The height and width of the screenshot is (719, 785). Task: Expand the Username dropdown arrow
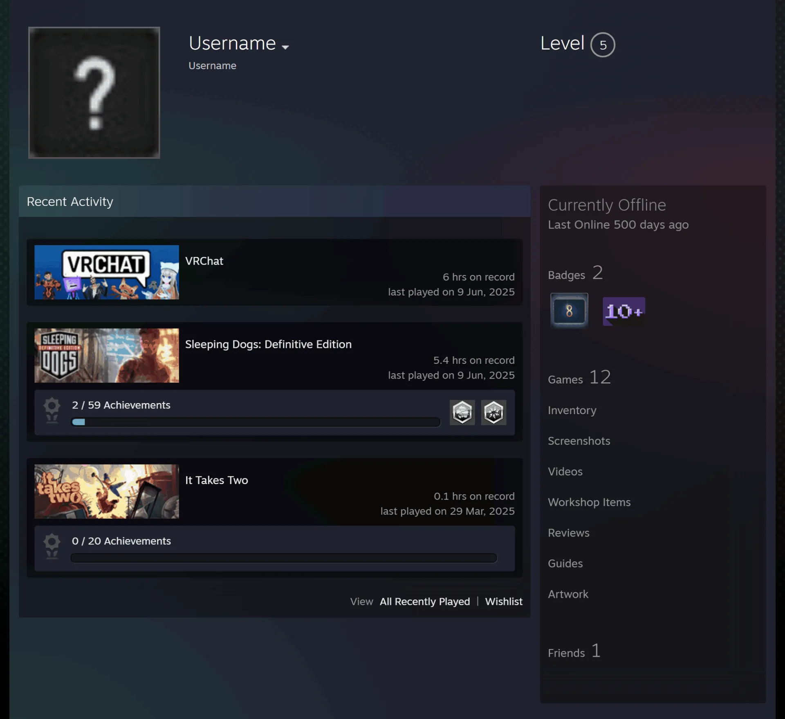click(285, 47)
